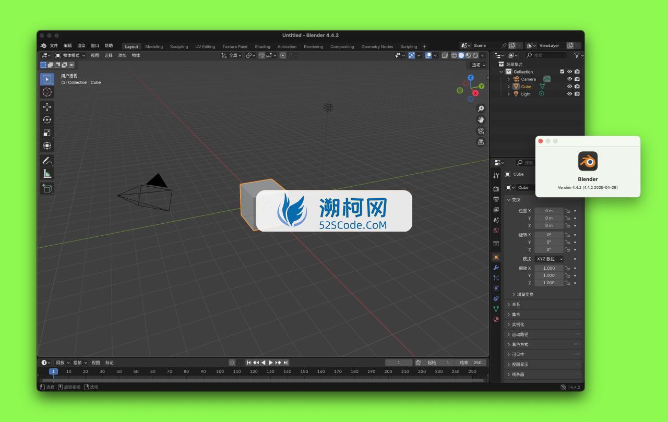Open the World properties tab
The height and width of the screenshot is (422, 668).
[496, 231]
